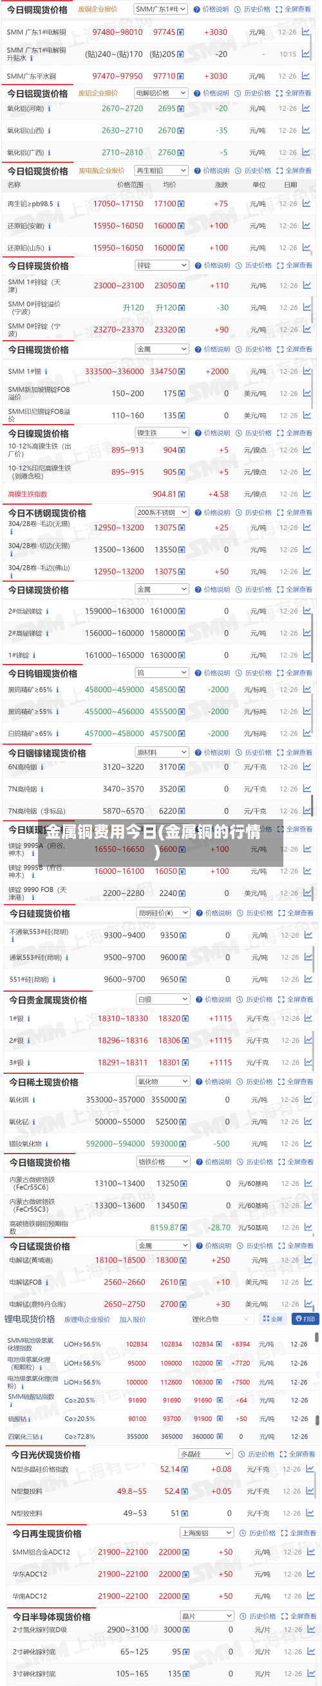Open trend chart for 氧化铝(广西) row
Image resolution: width=322 pixels, height=1686 pixels.
pos(307,153)
